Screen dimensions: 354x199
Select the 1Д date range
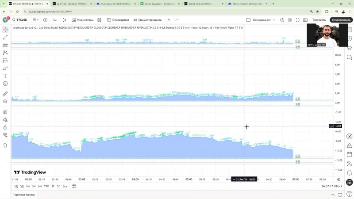16,186
